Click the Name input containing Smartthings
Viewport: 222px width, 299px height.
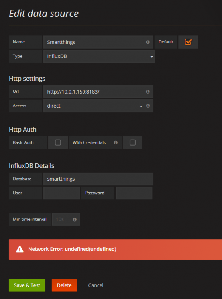pyautogui.click(x=98, y=42)
